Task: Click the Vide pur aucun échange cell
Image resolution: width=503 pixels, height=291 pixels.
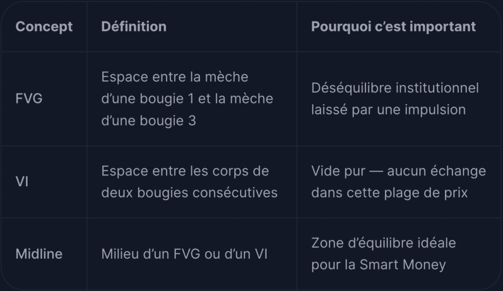Action: point(398,182)
